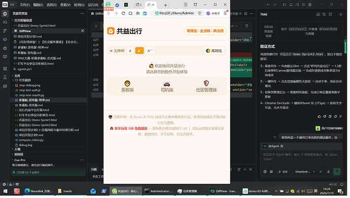Copy diff content icon in DiffView toolbar
Image resolution: width=350 pixels, height=198 pixels.
[247, 26]
